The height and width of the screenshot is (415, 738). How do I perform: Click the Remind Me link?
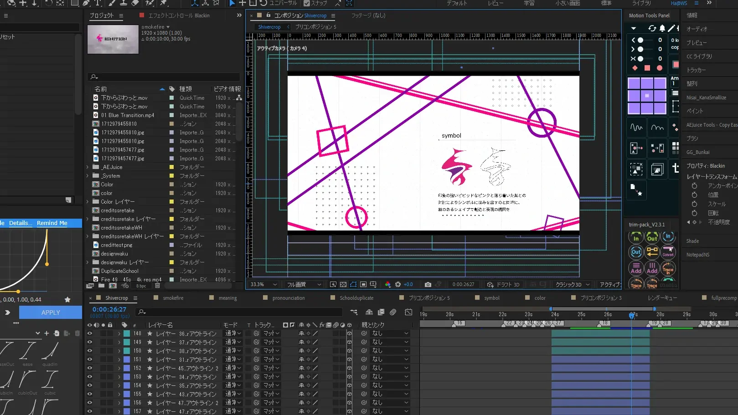click(x=52, y=223)
